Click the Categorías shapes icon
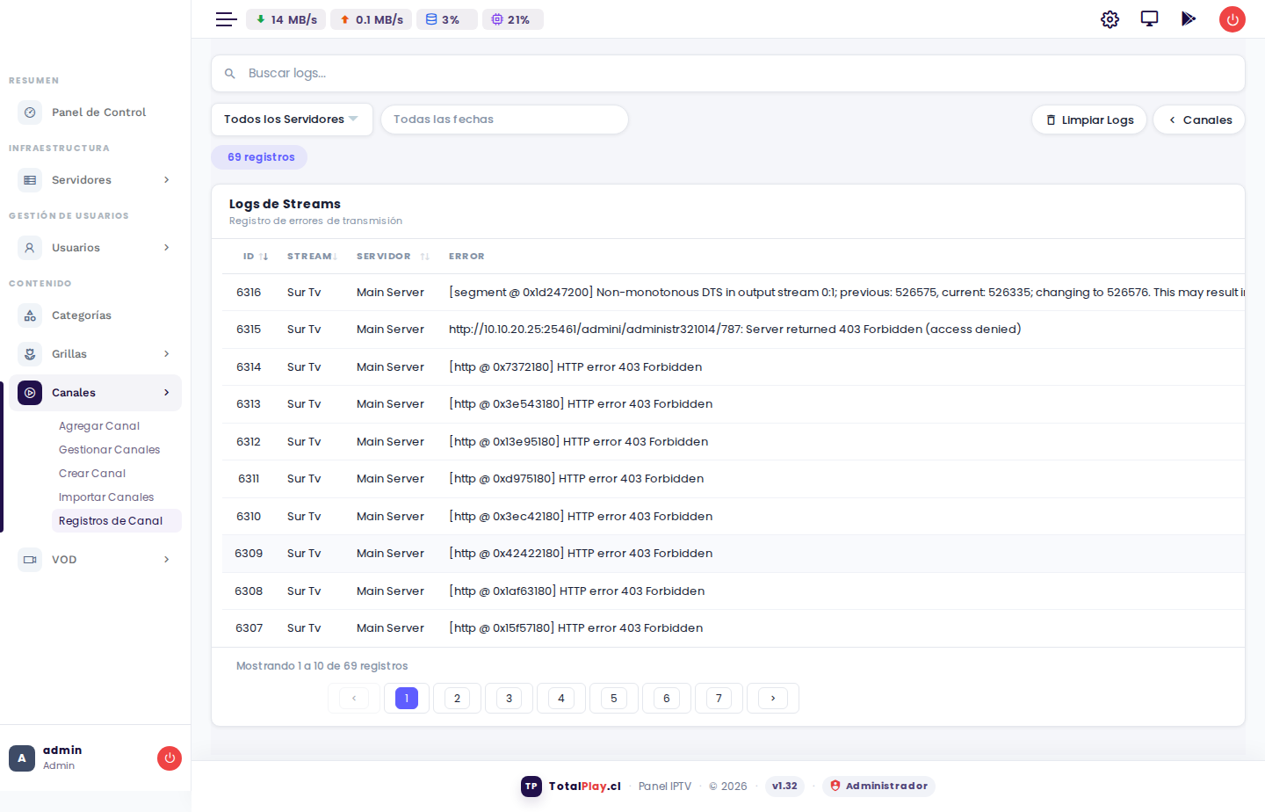The height and width of the screenshot is (812, 1265). point(30,315)
